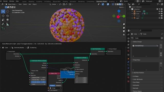Collapse the Shape Keys panel
Viewport: 164px width, 92px height.
(x=132, y=60)
